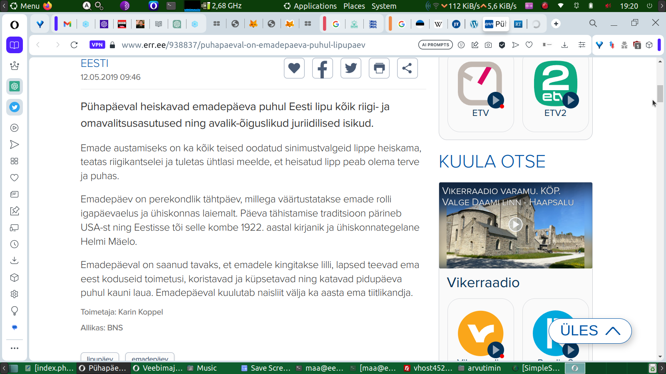
Task: Open the Vikerraadio station link
Action: coord(483,283)
